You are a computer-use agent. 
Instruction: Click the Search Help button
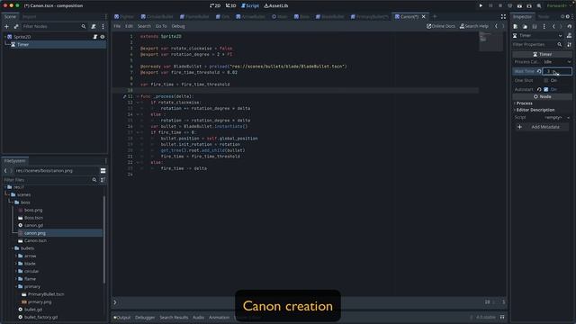(x=474, y=26)
